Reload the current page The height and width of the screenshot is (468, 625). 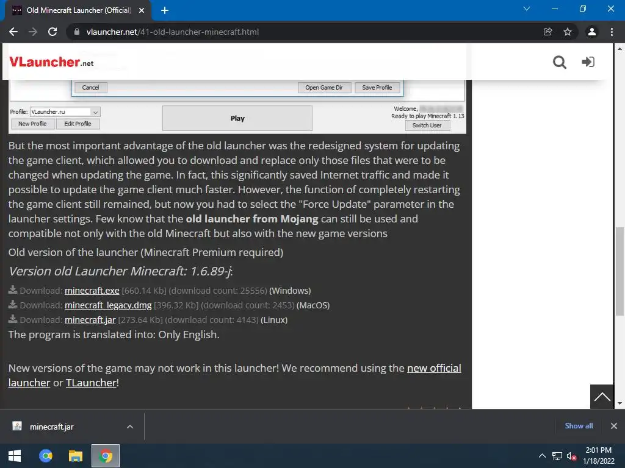coord(52,32)
